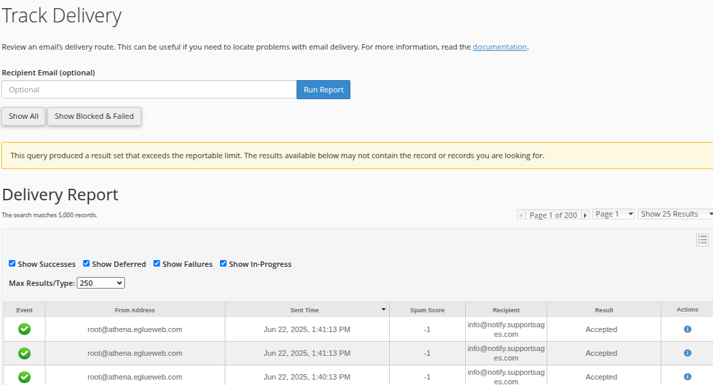Click the green success icon in second row
713x385 pixels.
click(24, 352)
